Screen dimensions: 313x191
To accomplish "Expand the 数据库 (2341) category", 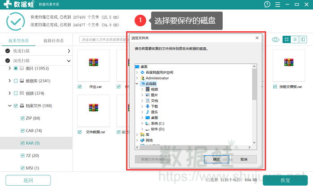I will click(x=9, y=81).
